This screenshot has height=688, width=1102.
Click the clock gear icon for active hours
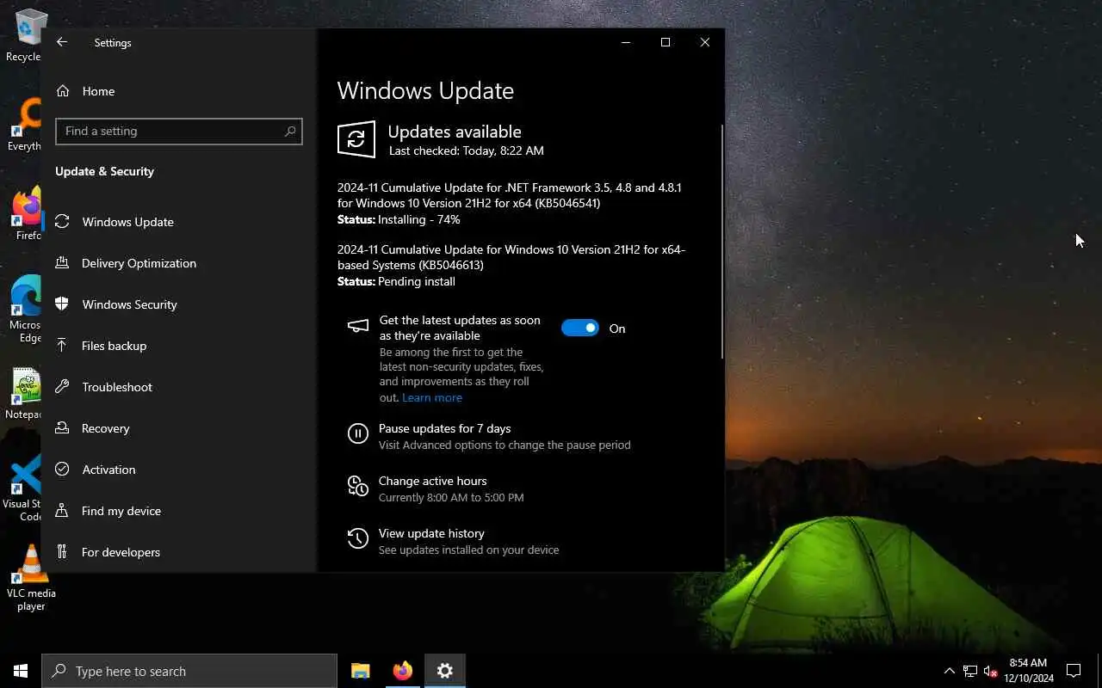357,486
